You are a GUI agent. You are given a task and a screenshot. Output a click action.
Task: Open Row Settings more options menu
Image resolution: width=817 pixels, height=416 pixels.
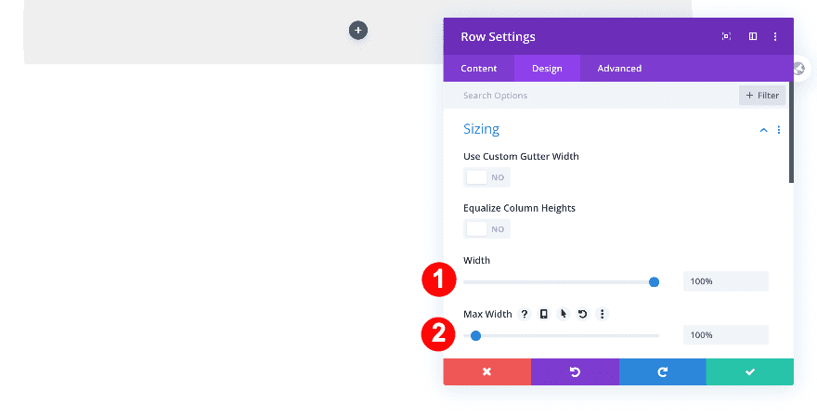pos(775,37)
